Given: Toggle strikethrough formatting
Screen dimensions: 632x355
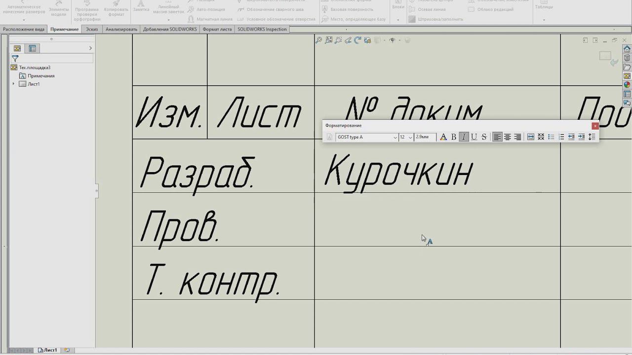Looking at the screenshot, I should pos(484,137).
